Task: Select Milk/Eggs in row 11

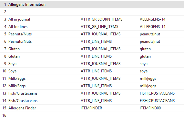Action: (17, 78)
